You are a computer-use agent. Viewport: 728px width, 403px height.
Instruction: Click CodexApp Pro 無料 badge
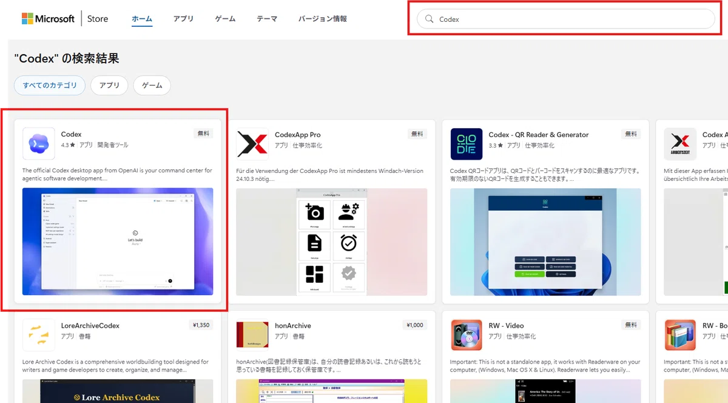point(417,134)
